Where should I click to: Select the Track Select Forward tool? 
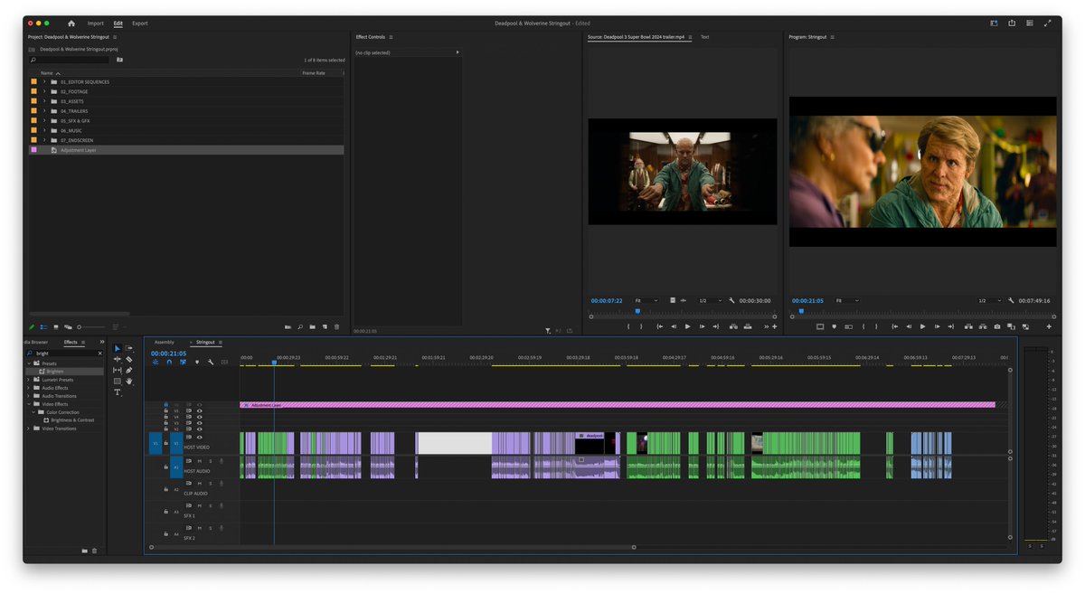129,348
